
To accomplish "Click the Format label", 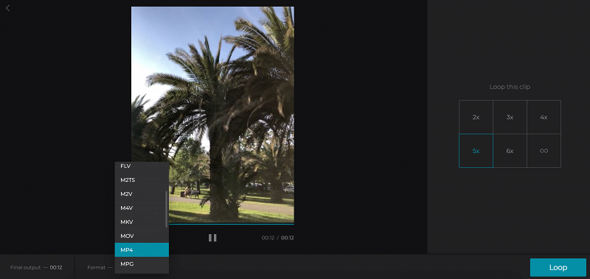I will [97, 268].
